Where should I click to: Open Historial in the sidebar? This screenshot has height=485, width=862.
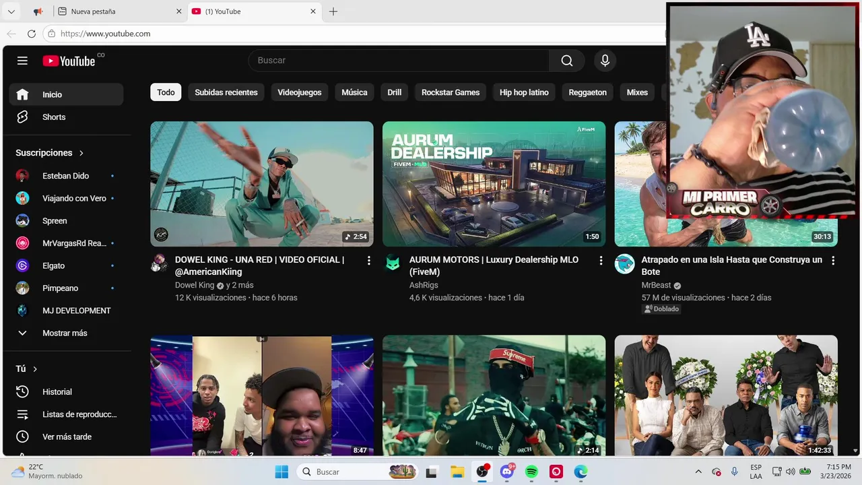66,392
